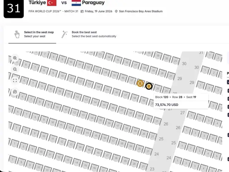Click the stadium map overview icon
229x172 pixels.
pyautogui.click(x=15, y=92)
